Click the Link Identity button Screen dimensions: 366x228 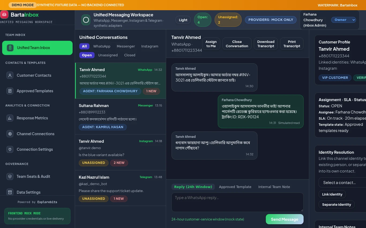pos(332,194)
